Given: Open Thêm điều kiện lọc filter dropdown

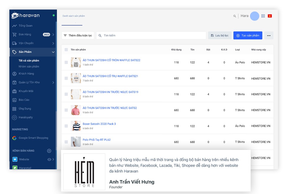Looking at the screenshot, I should coord(78,35).
